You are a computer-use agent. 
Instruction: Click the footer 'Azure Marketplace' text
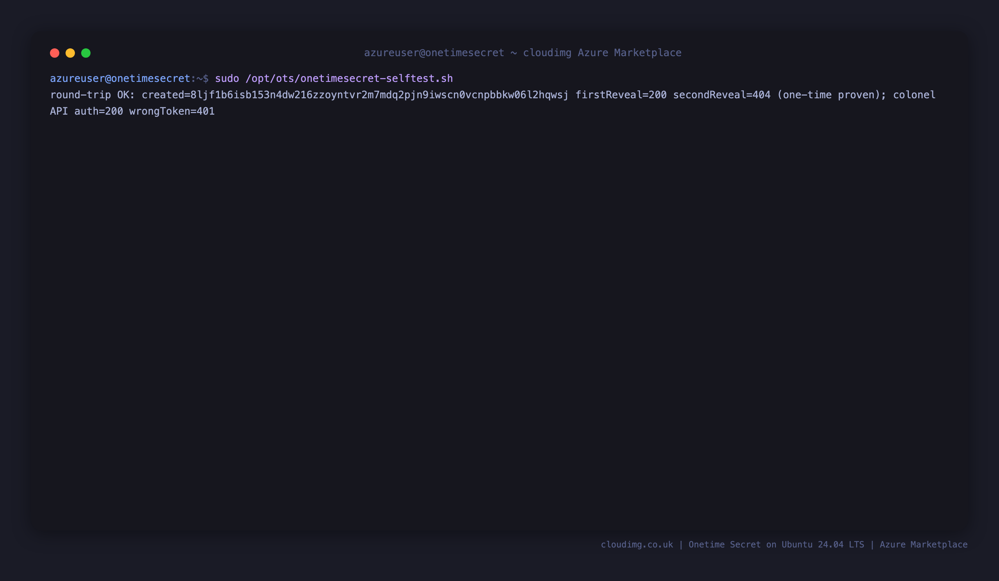(x=924, y=545)
